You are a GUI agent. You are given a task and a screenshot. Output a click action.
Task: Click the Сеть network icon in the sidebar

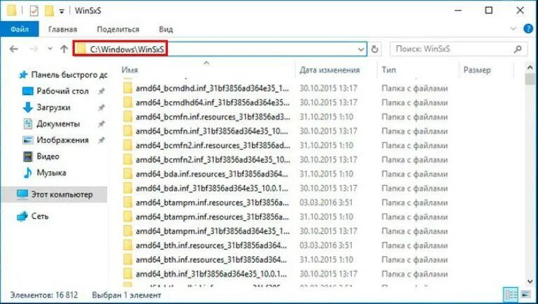(22, 216)
